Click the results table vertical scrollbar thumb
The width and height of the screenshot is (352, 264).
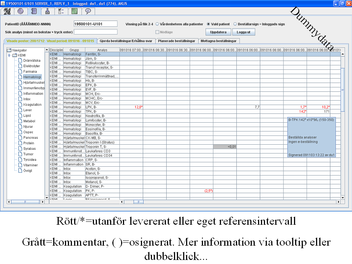pos(343,89)
